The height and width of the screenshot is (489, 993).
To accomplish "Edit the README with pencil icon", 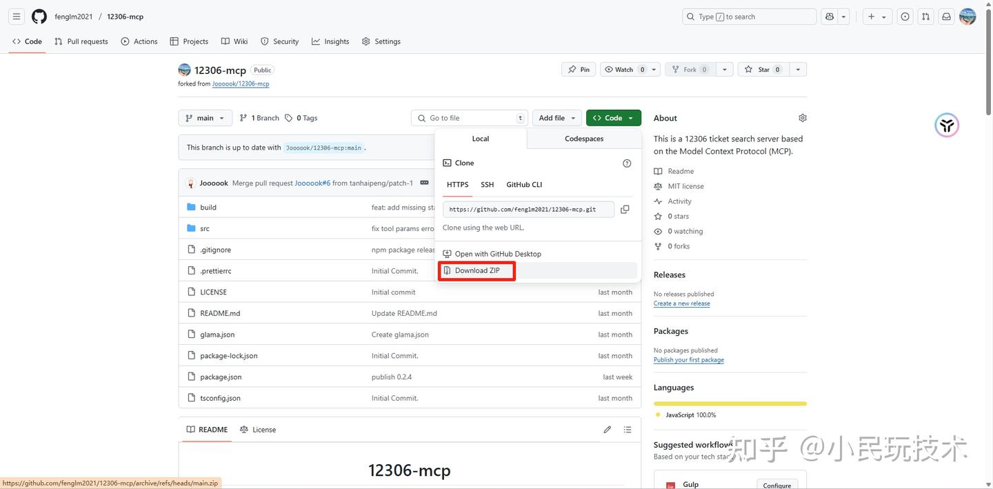I will 607,430.
